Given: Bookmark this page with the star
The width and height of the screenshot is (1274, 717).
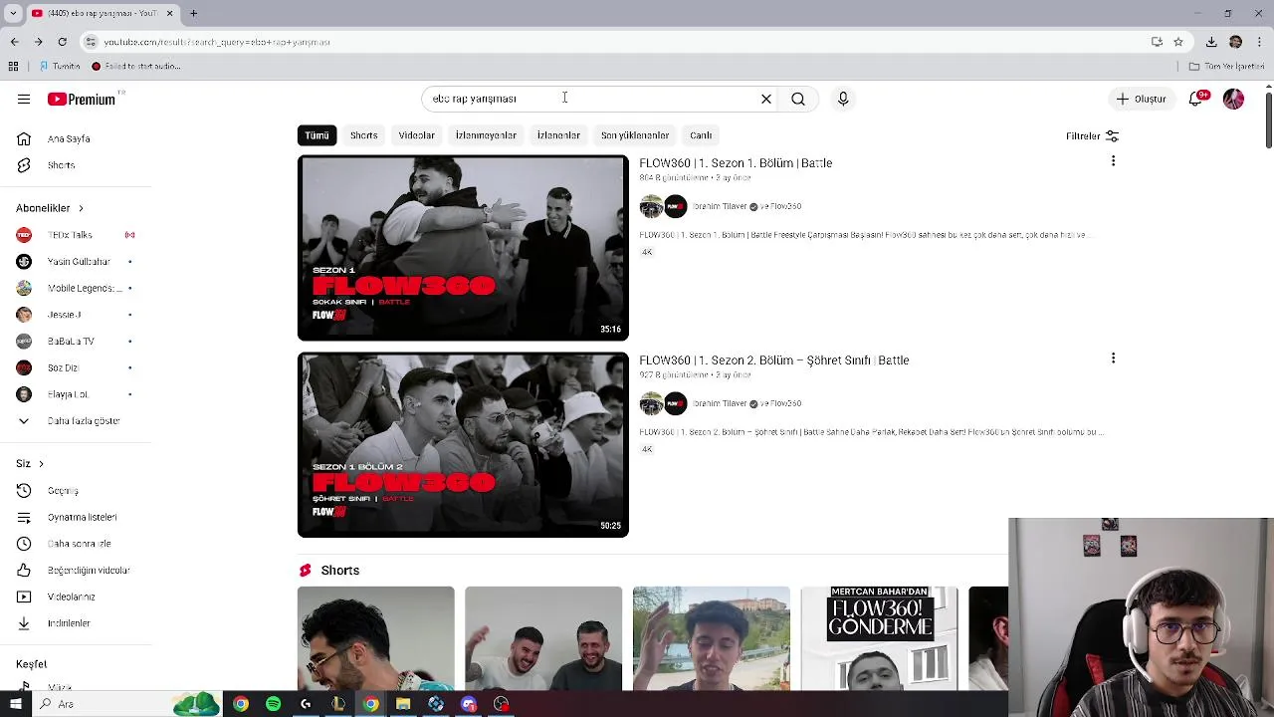Looking at the screenshot, I should tap(1178, 42).
